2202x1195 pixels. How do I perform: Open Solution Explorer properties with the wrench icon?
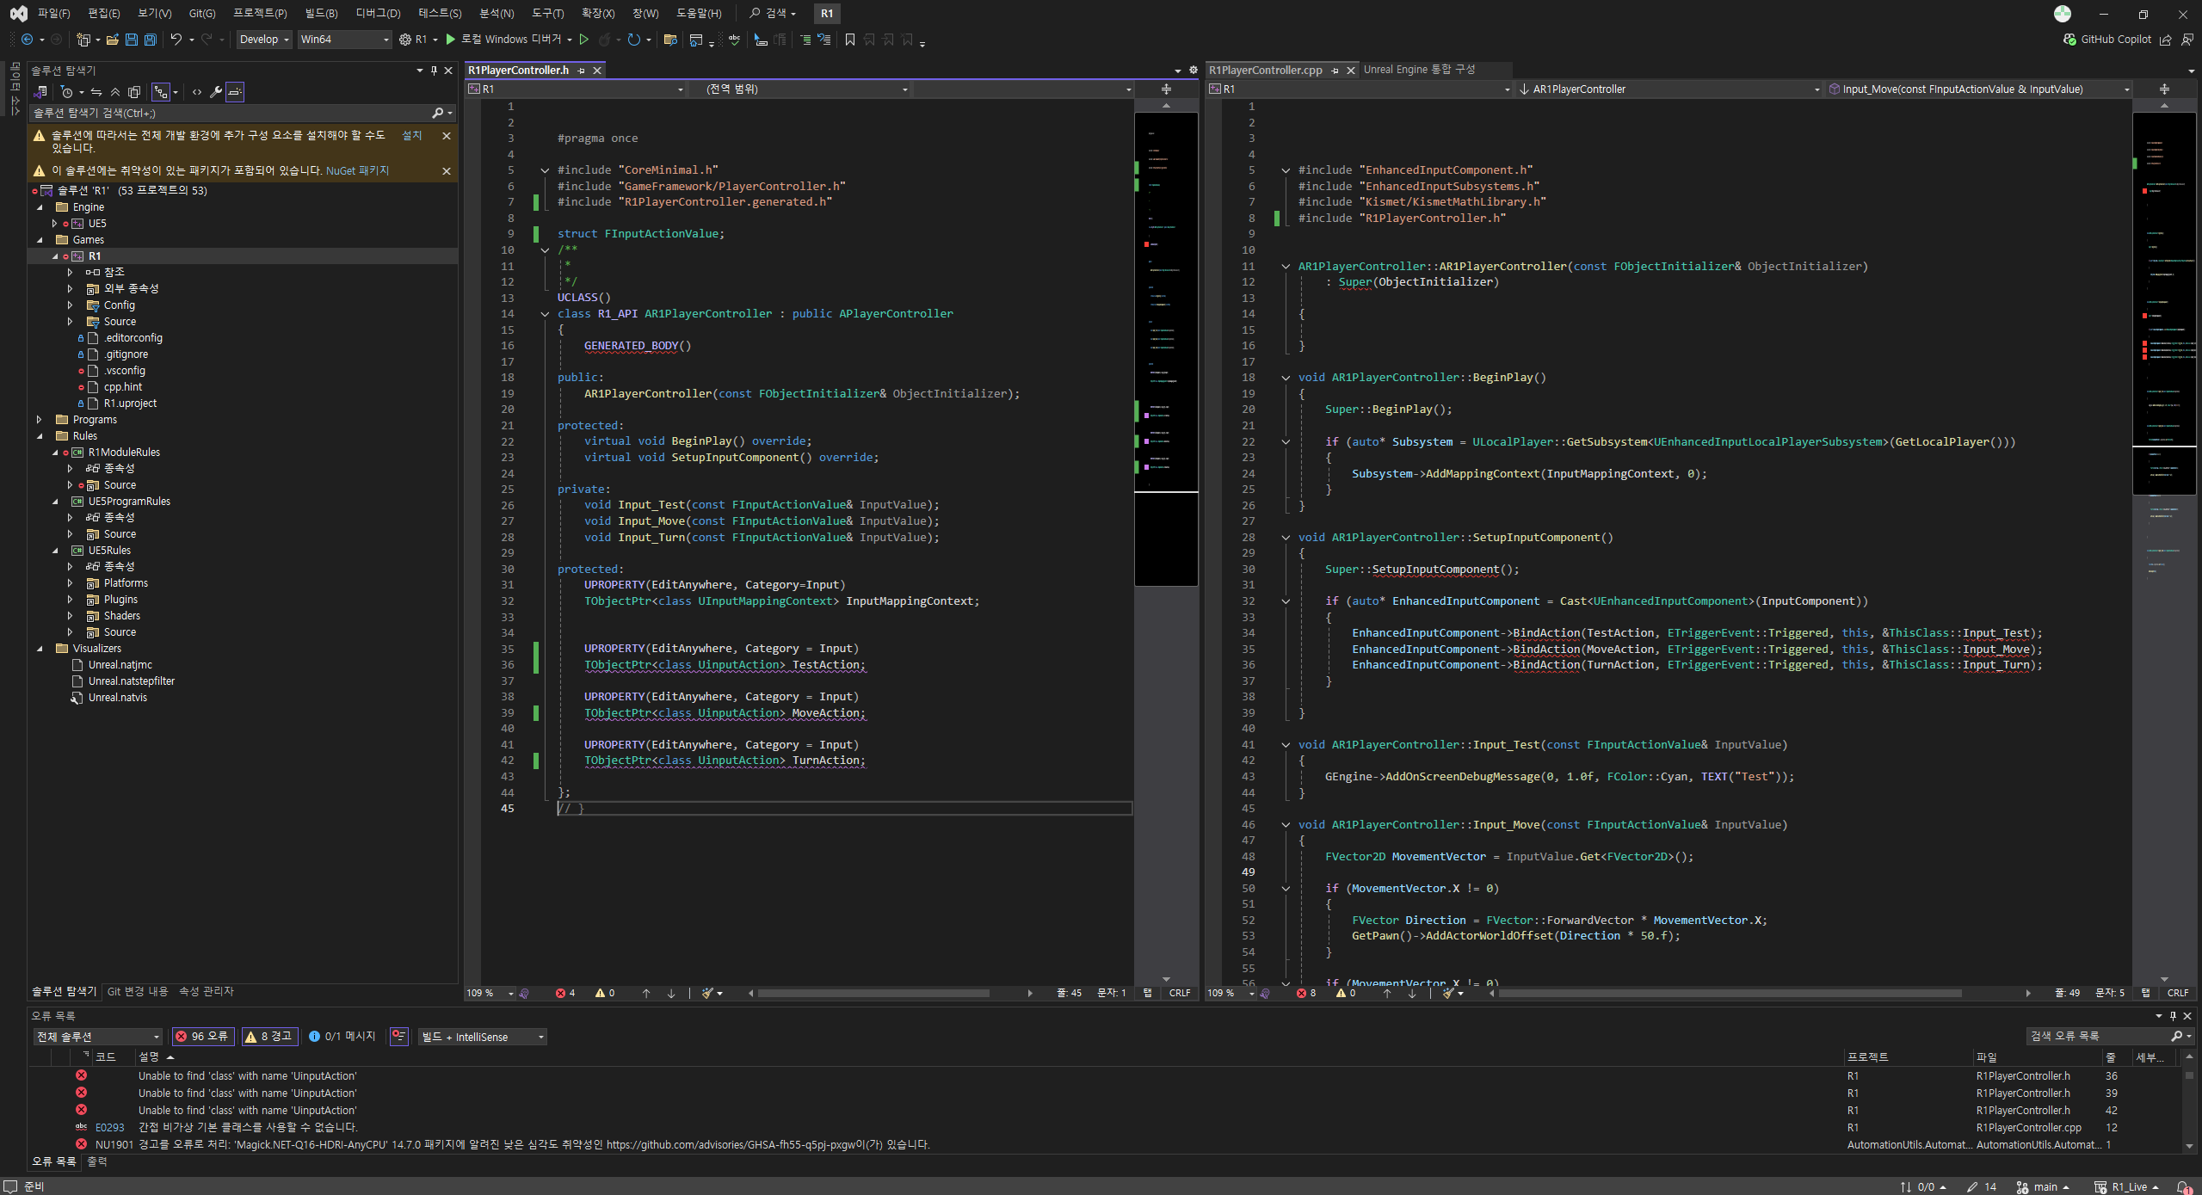pyautogui.click(x=216, y=92)
